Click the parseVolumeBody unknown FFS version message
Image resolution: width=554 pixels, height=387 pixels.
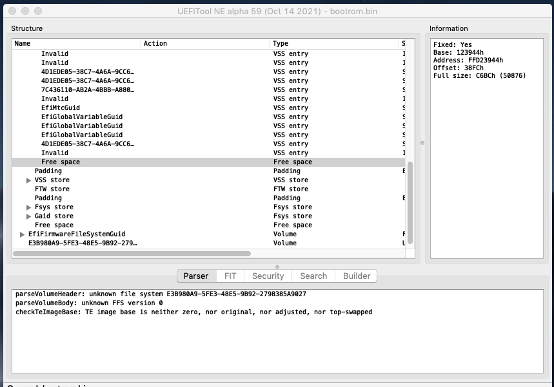[89, 303]
